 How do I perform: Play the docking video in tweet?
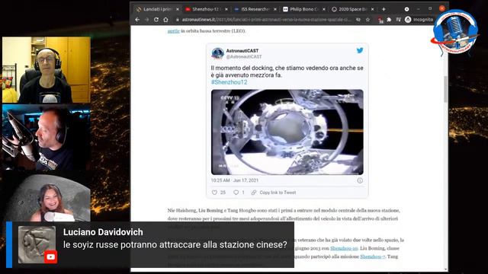(287, 132)
